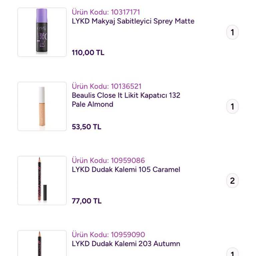This screenshot has width=256, height=256.
Task: Open the LYKD Makyaj Sabitleyici Sprey thumbnail
Action: point(42,32)
